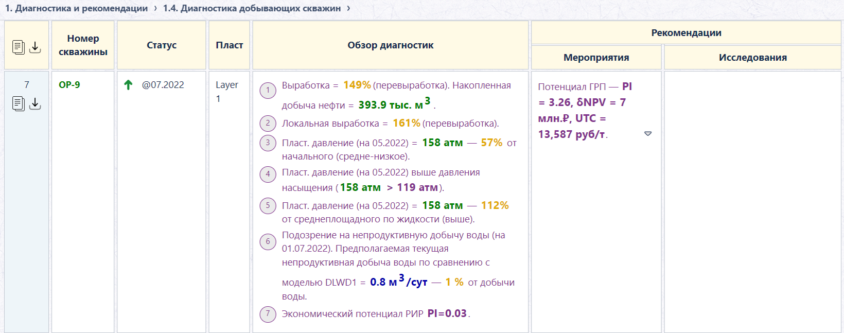Image resolution: width=844 pixels, height=333 pixels.
Task: Click chevron after Диагностика добывающих скважин breadcrumb
Action: click(x=348, y=8)
